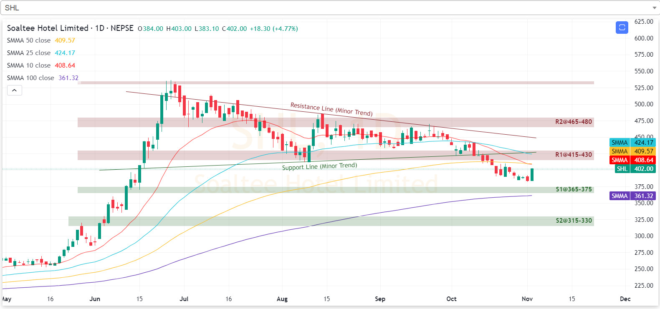
Task: Click the change value +18.30 (+4.77%)
Action: (274, 29)
